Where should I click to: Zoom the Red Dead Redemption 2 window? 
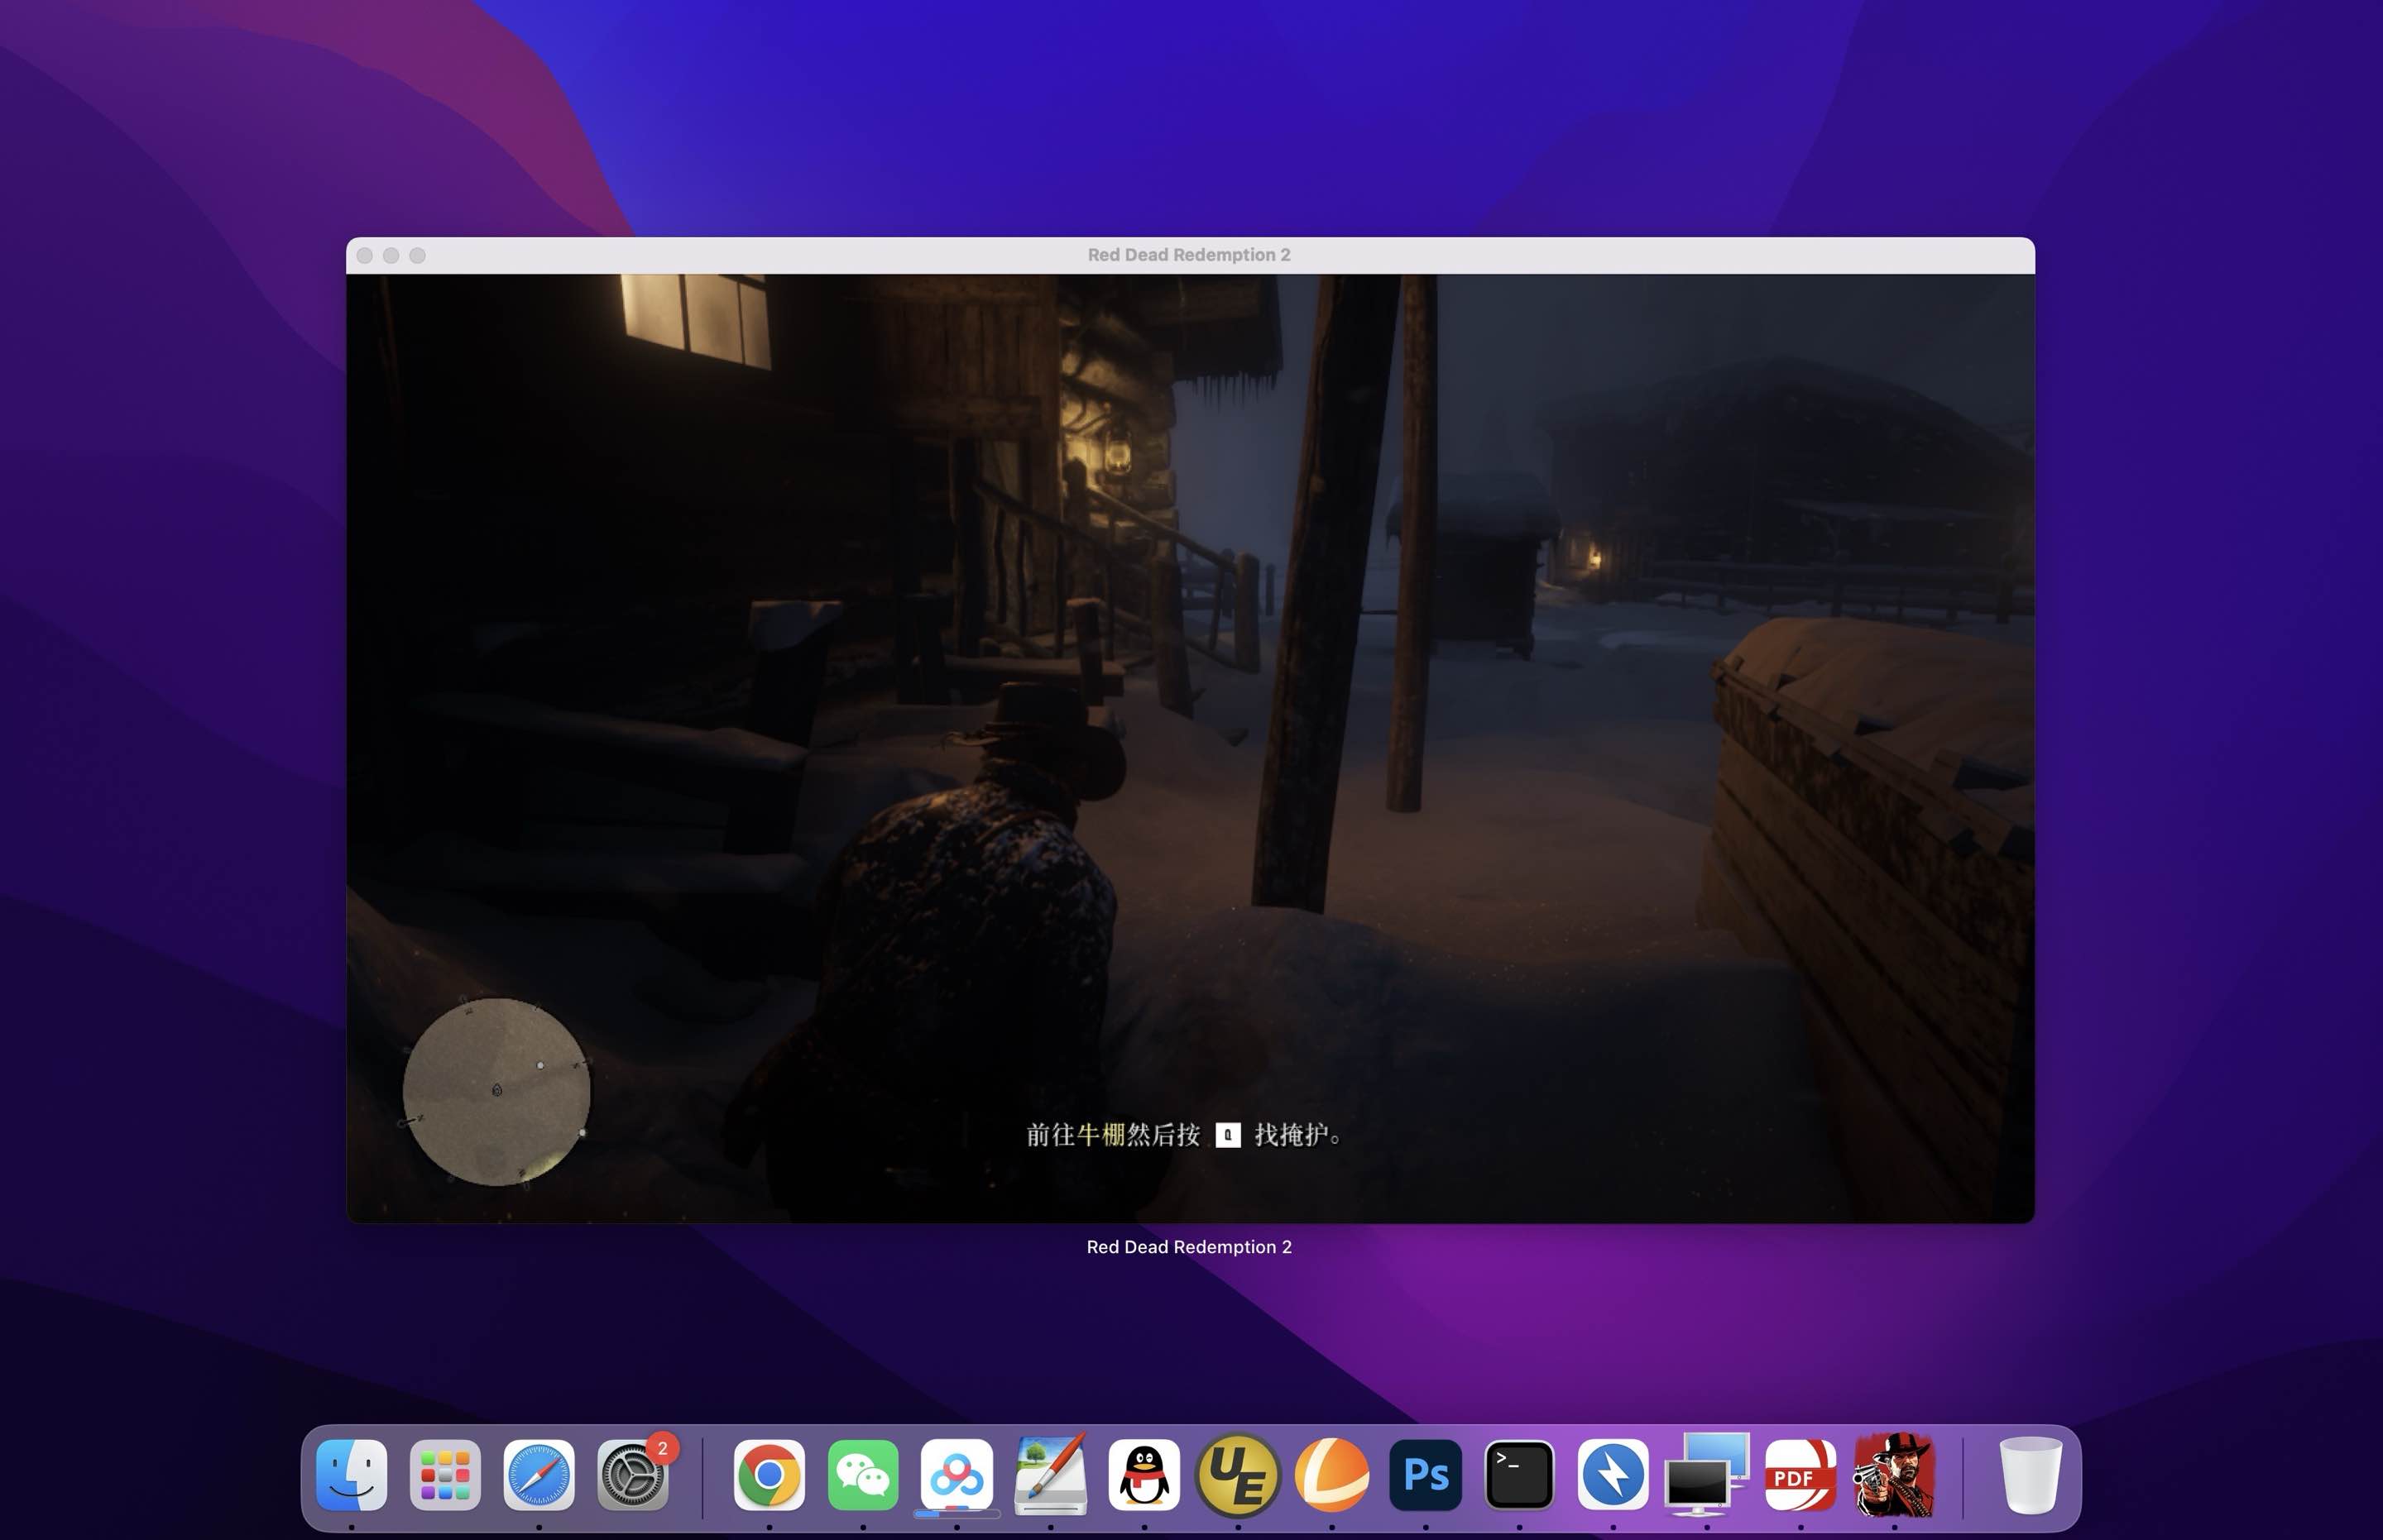click(x=417, y=256)
